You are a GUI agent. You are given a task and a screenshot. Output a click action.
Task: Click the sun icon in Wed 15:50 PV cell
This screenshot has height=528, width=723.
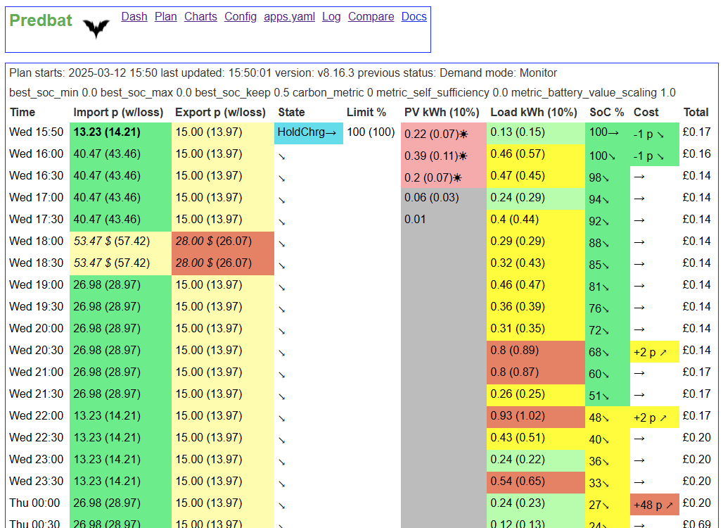[463, 134]
